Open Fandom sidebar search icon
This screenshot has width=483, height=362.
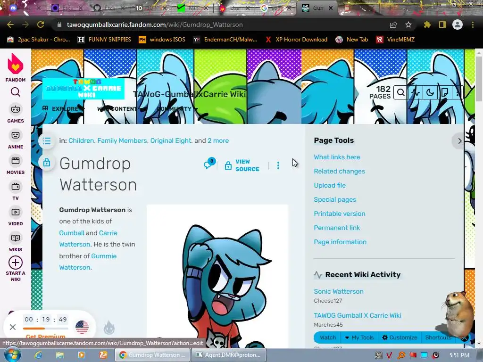pyautogui.click(x=16, y=92)
